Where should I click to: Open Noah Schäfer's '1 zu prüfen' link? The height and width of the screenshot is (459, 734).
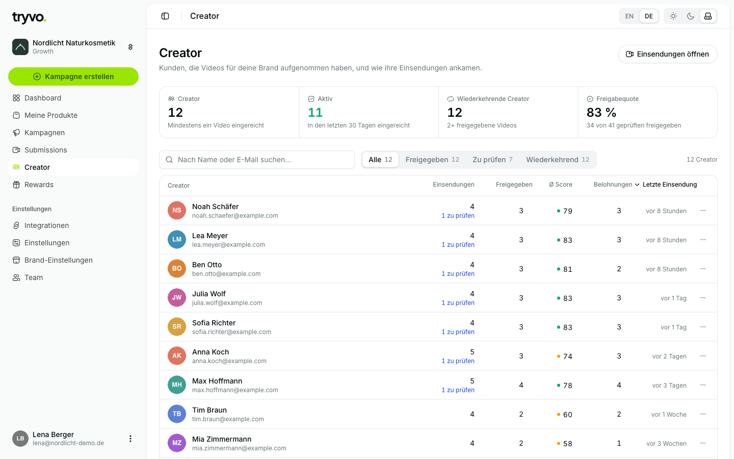[458, 216]
